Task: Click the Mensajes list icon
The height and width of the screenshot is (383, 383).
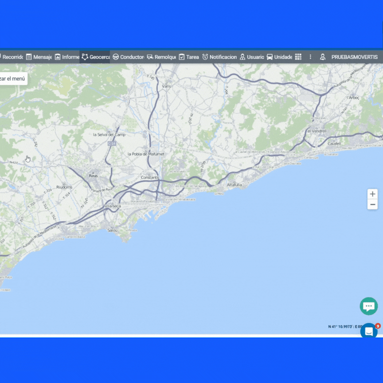Action: 29,57
